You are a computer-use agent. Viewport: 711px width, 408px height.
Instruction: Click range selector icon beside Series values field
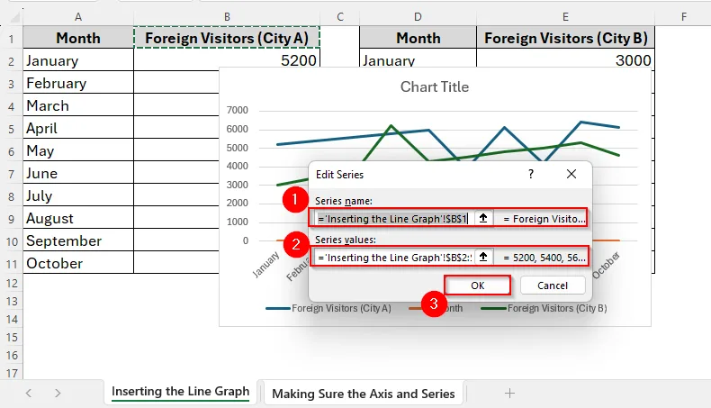(x=483, y=257)
